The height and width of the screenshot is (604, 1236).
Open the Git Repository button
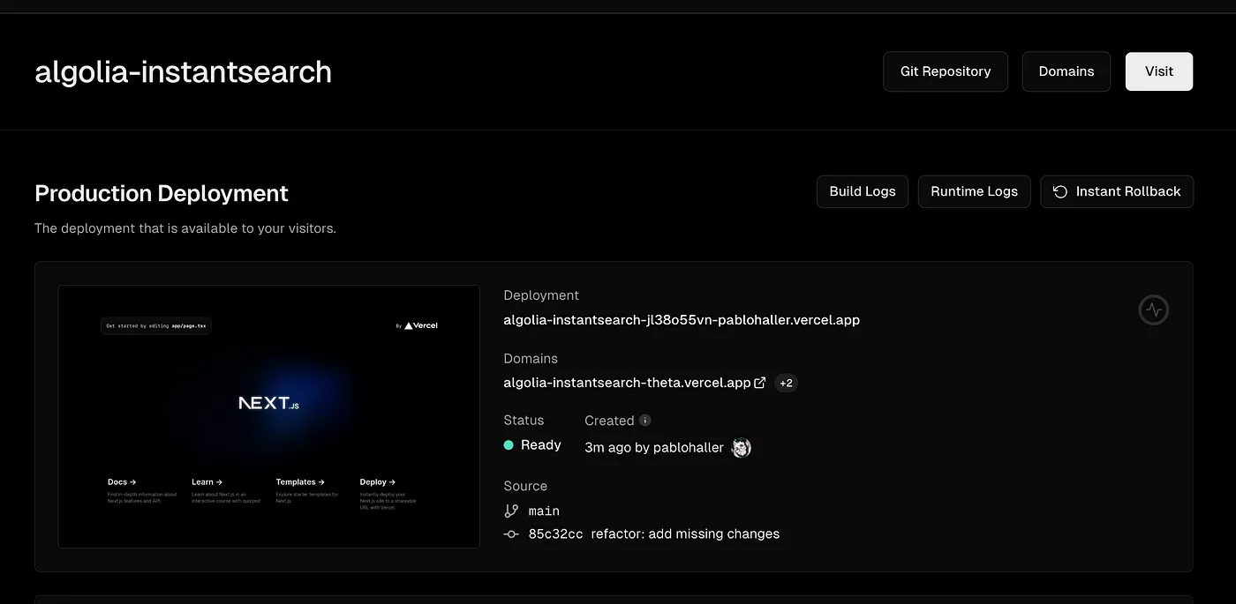(946, 71)
